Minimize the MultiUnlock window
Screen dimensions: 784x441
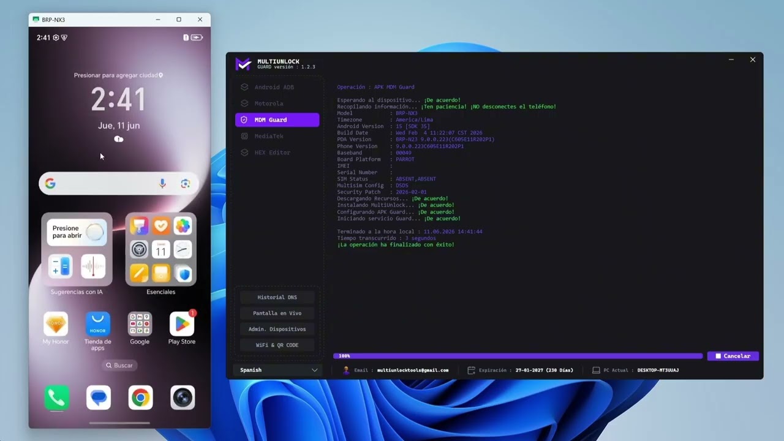(x=731, y=59)
